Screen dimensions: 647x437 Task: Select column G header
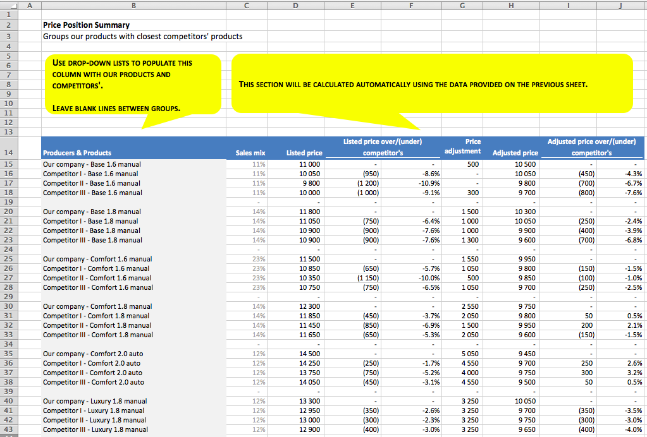coord(462,5)
